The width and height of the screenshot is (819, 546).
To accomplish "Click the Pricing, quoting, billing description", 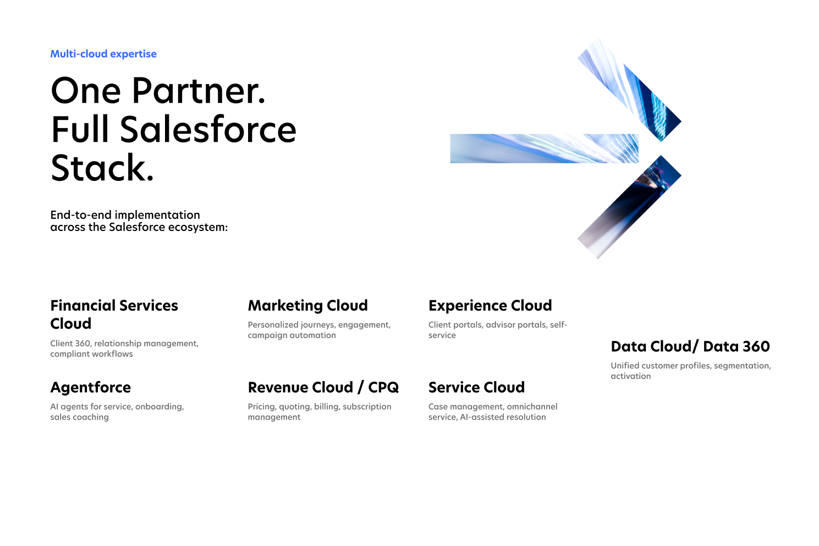I will (x=319, y=412).
